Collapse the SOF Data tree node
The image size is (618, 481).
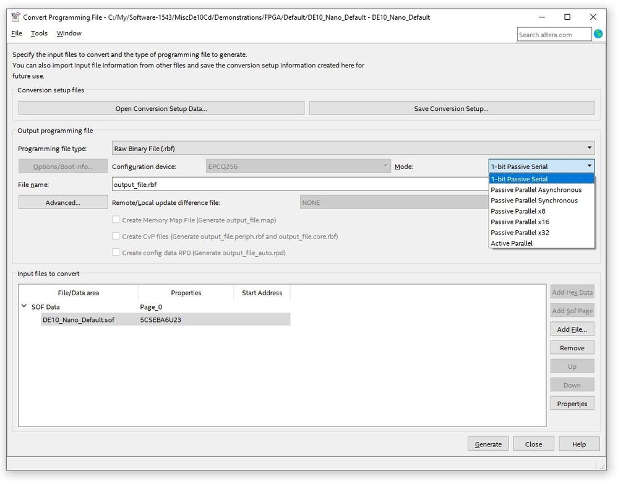pyautogui.click(x=24, y=306)
